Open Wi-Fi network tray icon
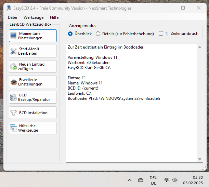This screenshot has height=187, width=209. pos(167,180)
